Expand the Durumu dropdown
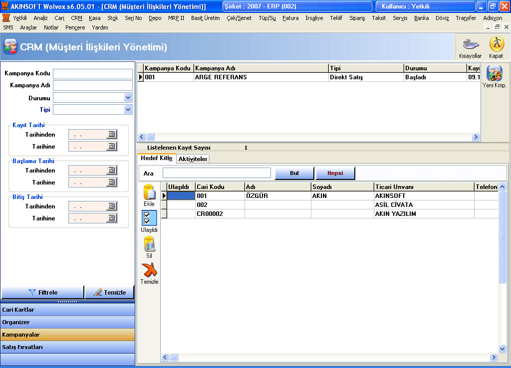The width and height of the screenshot is (511, 368). pyautogui.click(x=128, y=97)
